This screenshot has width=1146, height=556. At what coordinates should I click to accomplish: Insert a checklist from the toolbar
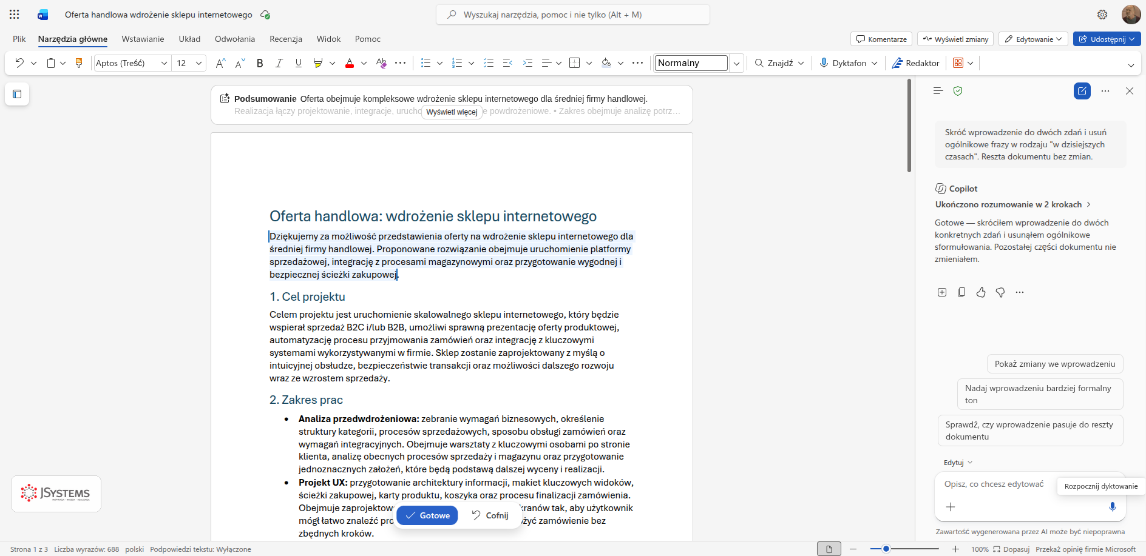point(489,63)
